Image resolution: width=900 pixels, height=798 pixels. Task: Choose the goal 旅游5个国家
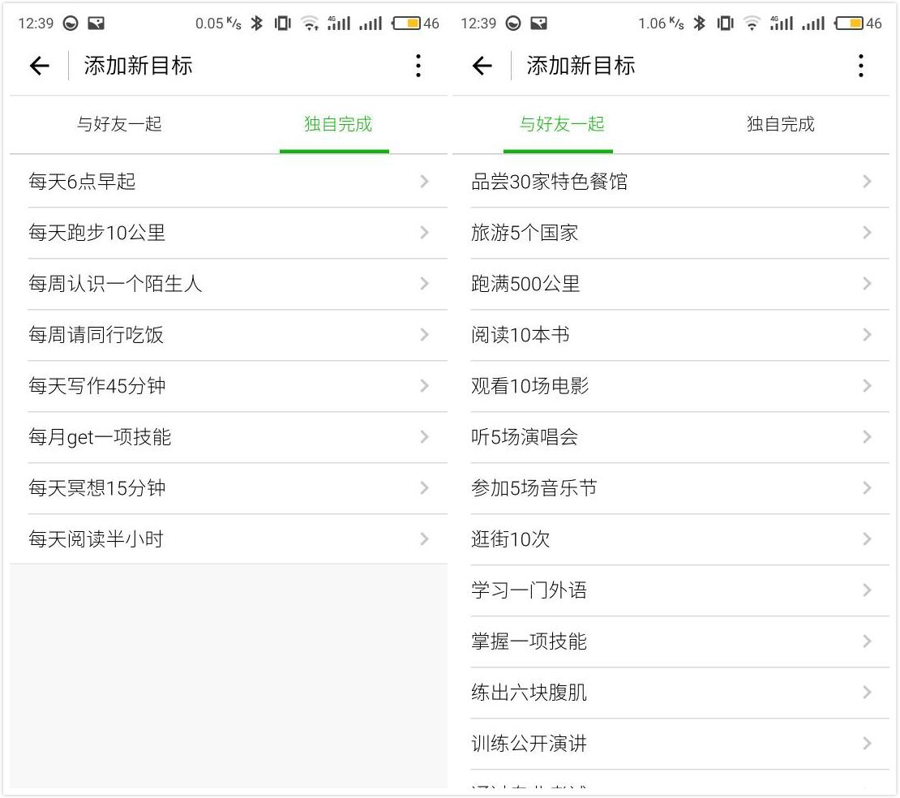525,233
